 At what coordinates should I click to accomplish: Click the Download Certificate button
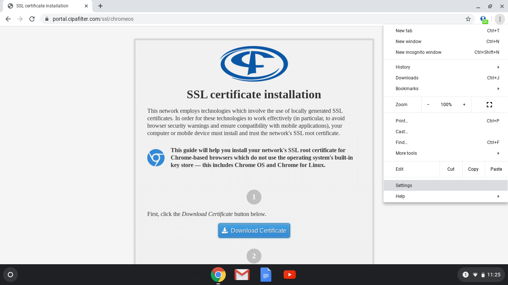254,230
